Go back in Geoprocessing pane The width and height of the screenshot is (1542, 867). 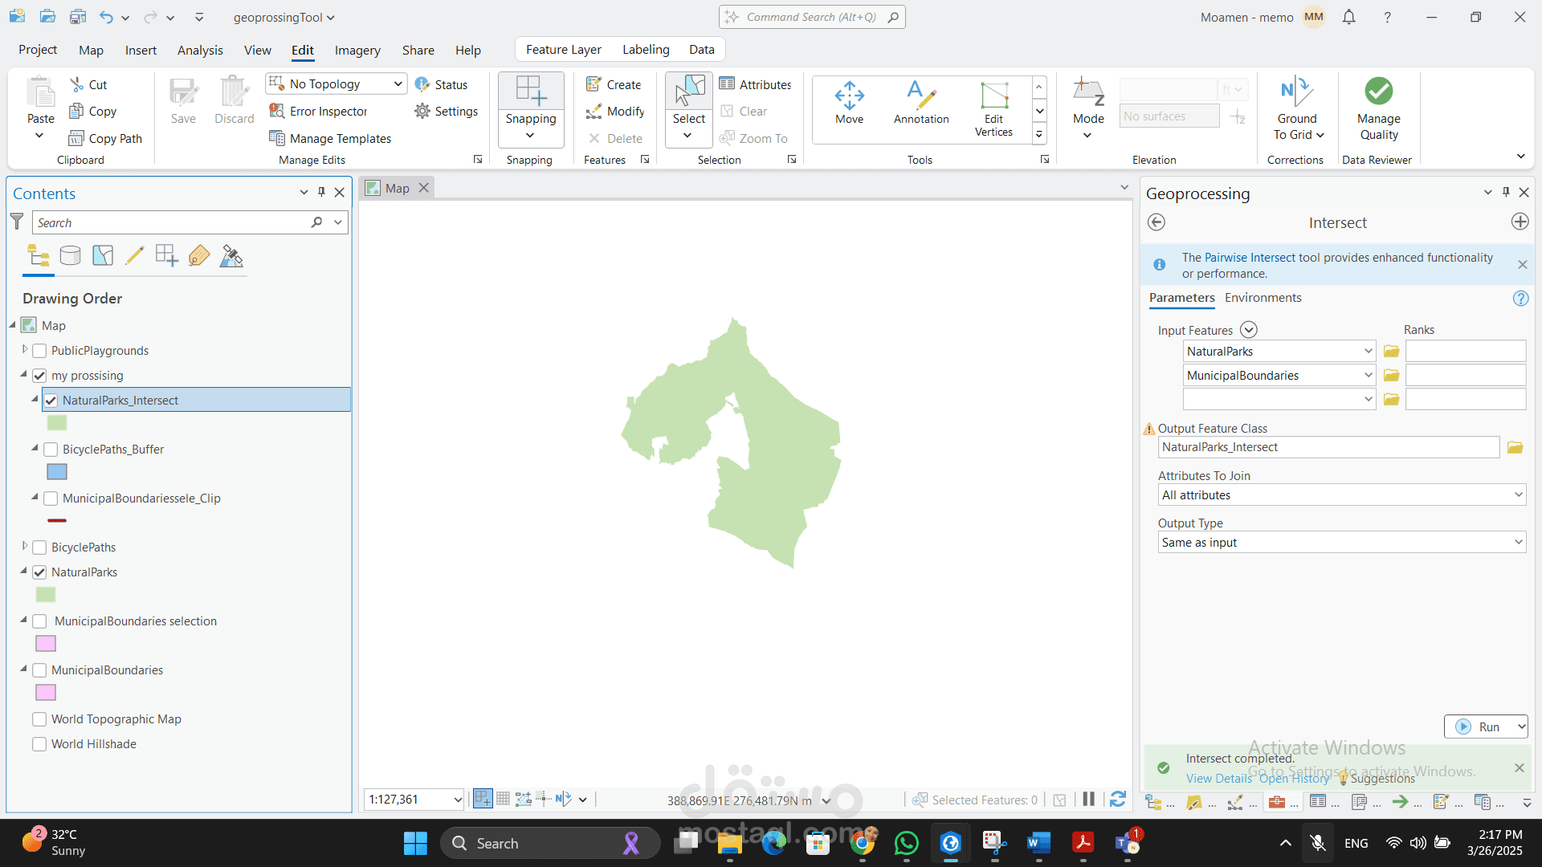coord(1156,222)
